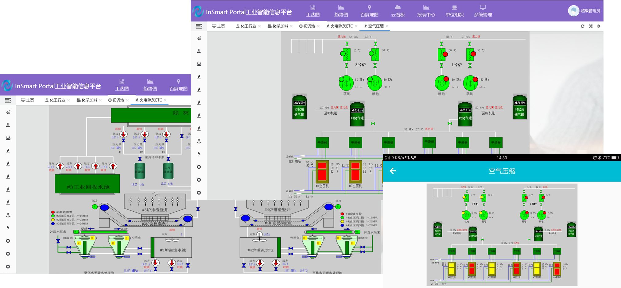Close the 空气压缩 tab

click(387, 26)
